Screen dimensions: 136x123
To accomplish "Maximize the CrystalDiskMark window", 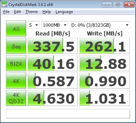I will (x=118, y=5).
